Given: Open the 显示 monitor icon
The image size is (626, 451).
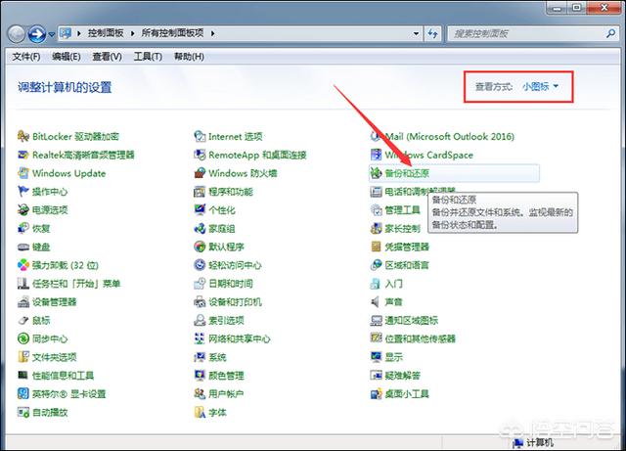Looking at the screenshot, I should click(x=376, y=357).
